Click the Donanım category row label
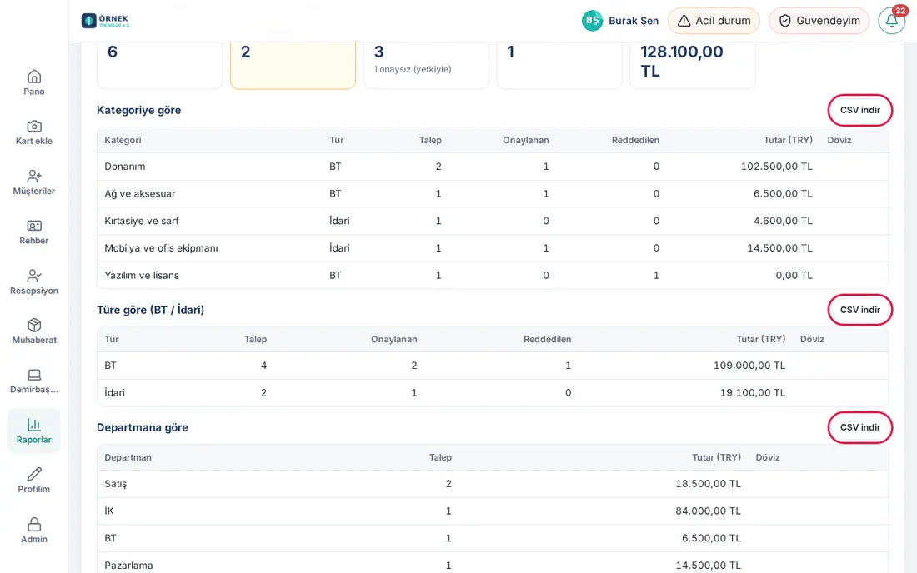The image size is (917, 573). 124,167
